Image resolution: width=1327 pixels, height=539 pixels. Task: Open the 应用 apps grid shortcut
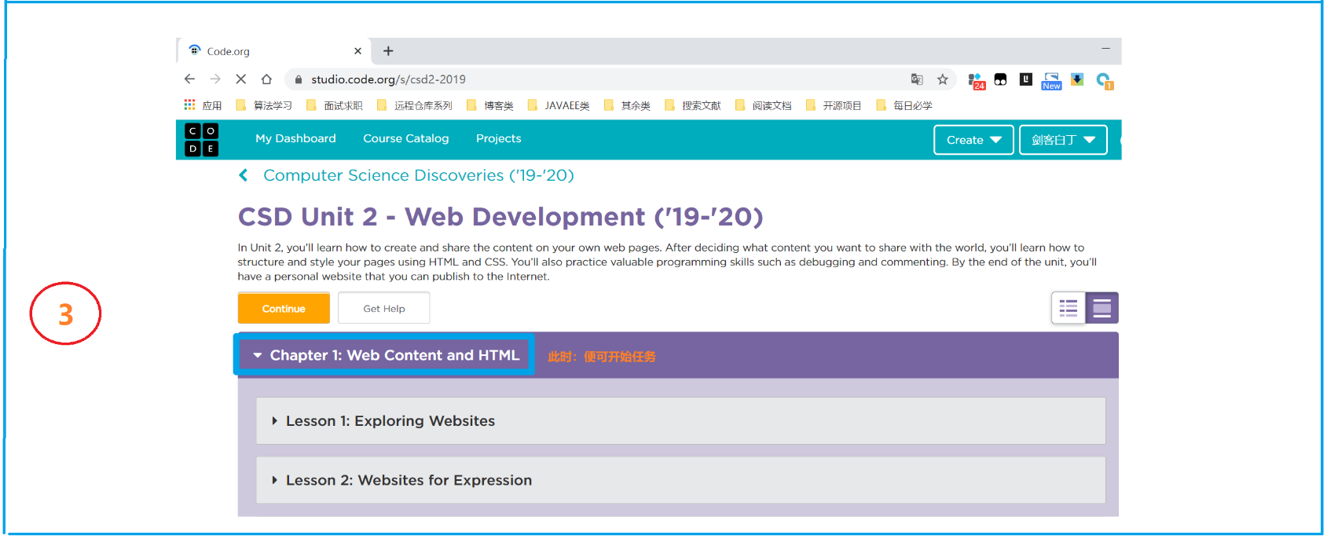203,104
